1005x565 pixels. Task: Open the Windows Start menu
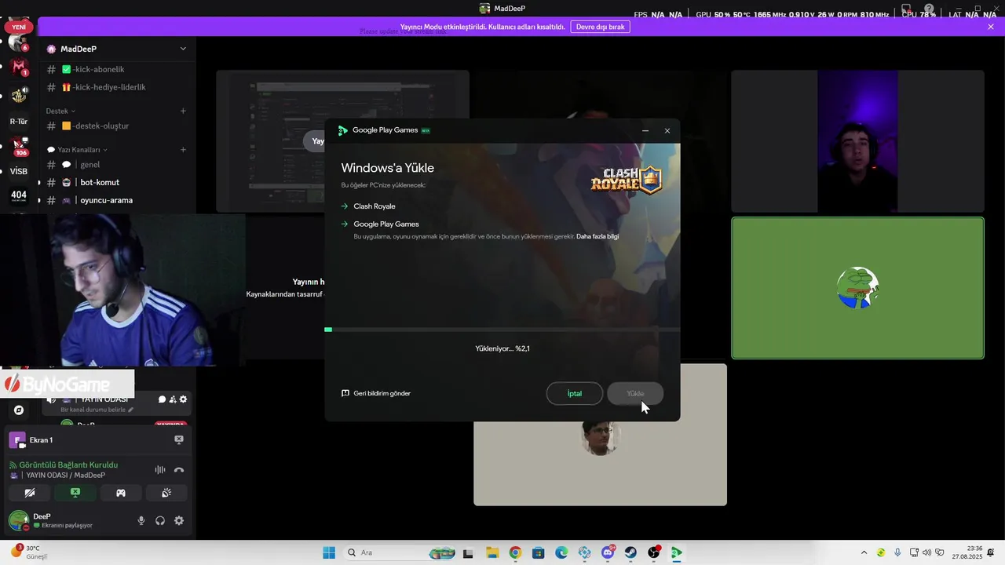329,552
